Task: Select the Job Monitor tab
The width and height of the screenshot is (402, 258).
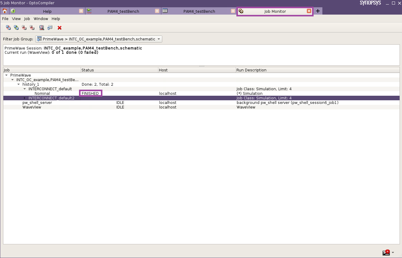Action: tap(275, 11)
